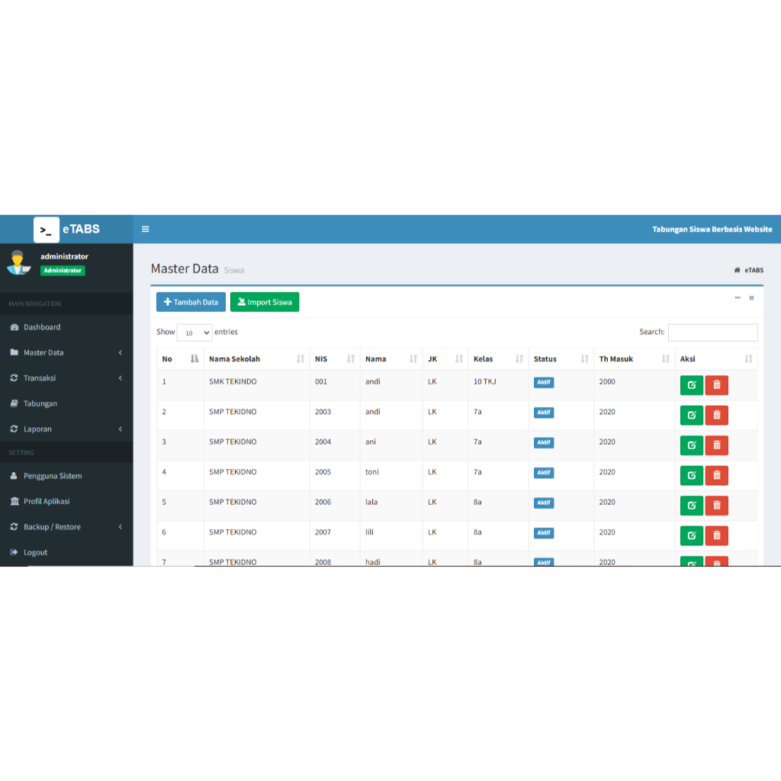Image resolution: width=781 pixels, height=781 pixels.
Task: Open the show entries count dropdown
Action: (x=194, y=333)
